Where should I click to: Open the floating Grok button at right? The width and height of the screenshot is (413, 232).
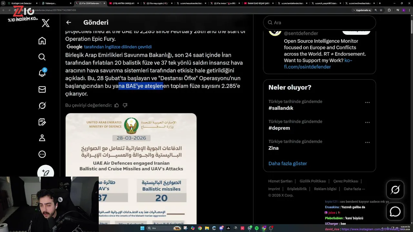pyautogui.click(x=395, y=190)
